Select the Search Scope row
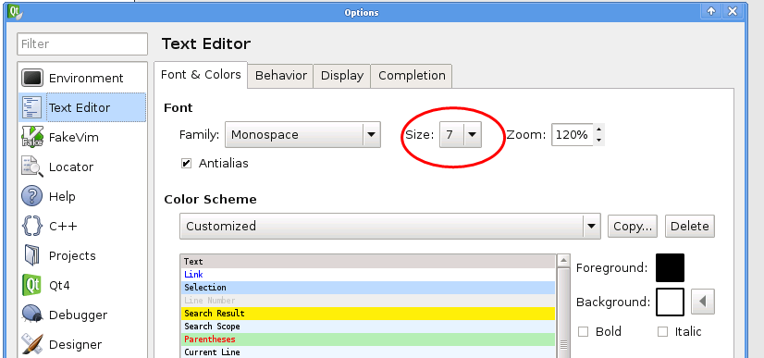 click(367, 327)
